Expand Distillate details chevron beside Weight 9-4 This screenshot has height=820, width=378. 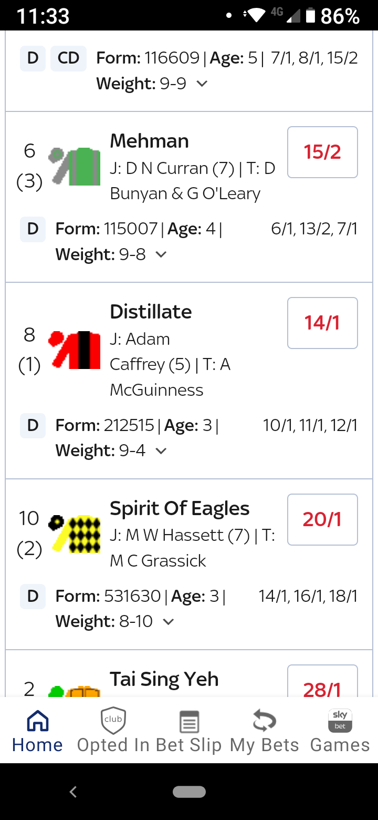(161, 451)
